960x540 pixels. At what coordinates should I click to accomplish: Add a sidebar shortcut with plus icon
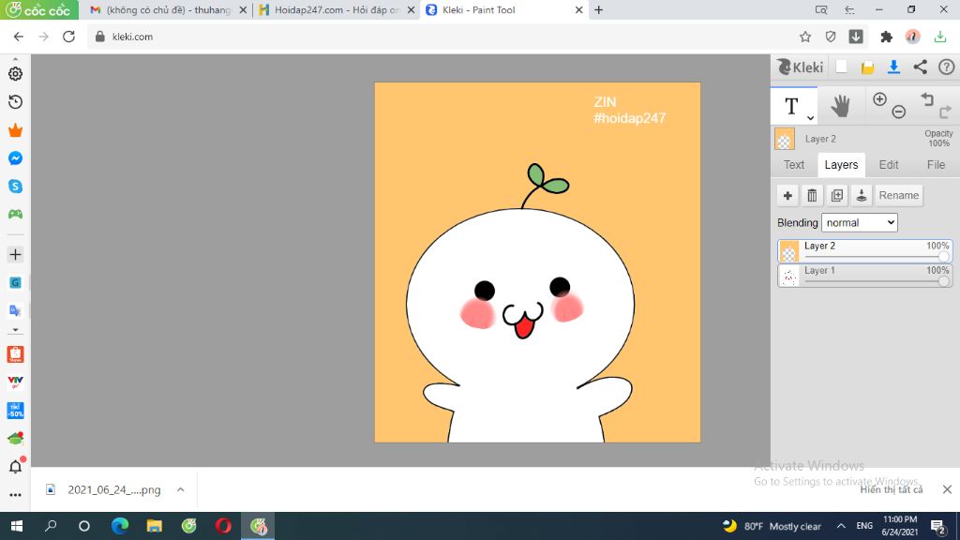tap(15, 255)
